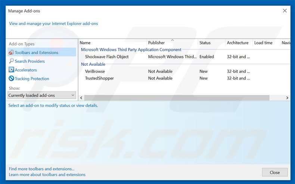Select the Shockwave Flash Object add-on
The image size is (295, 184).
tap(107, 57)
